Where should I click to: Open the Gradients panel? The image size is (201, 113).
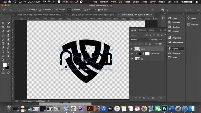click(x=174, y=27)
